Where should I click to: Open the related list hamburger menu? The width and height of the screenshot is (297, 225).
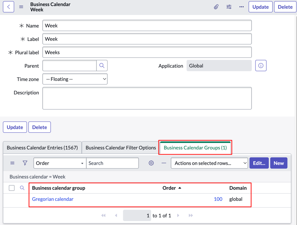[x=12, y=163]
